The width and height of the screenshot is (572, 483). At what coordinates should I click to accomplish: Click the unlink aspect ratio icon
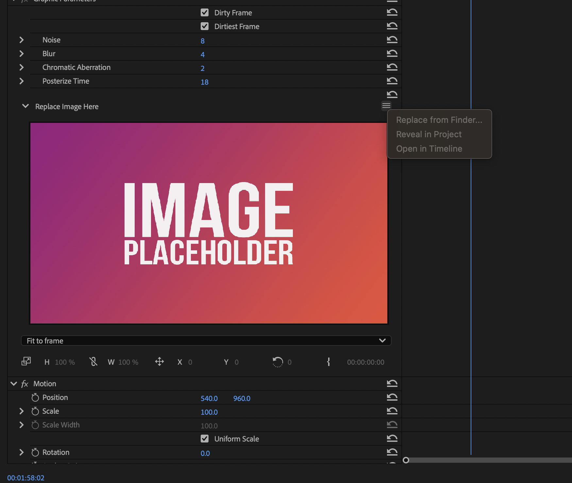[93, 362]
